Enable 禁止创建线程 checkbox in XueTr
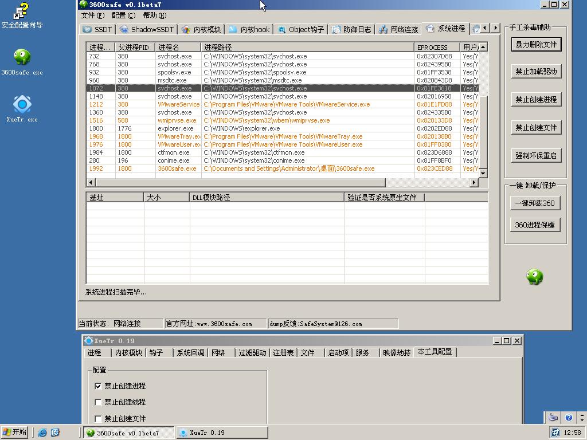This screenshot has width=587, height=440. click(x=98, y=402)
